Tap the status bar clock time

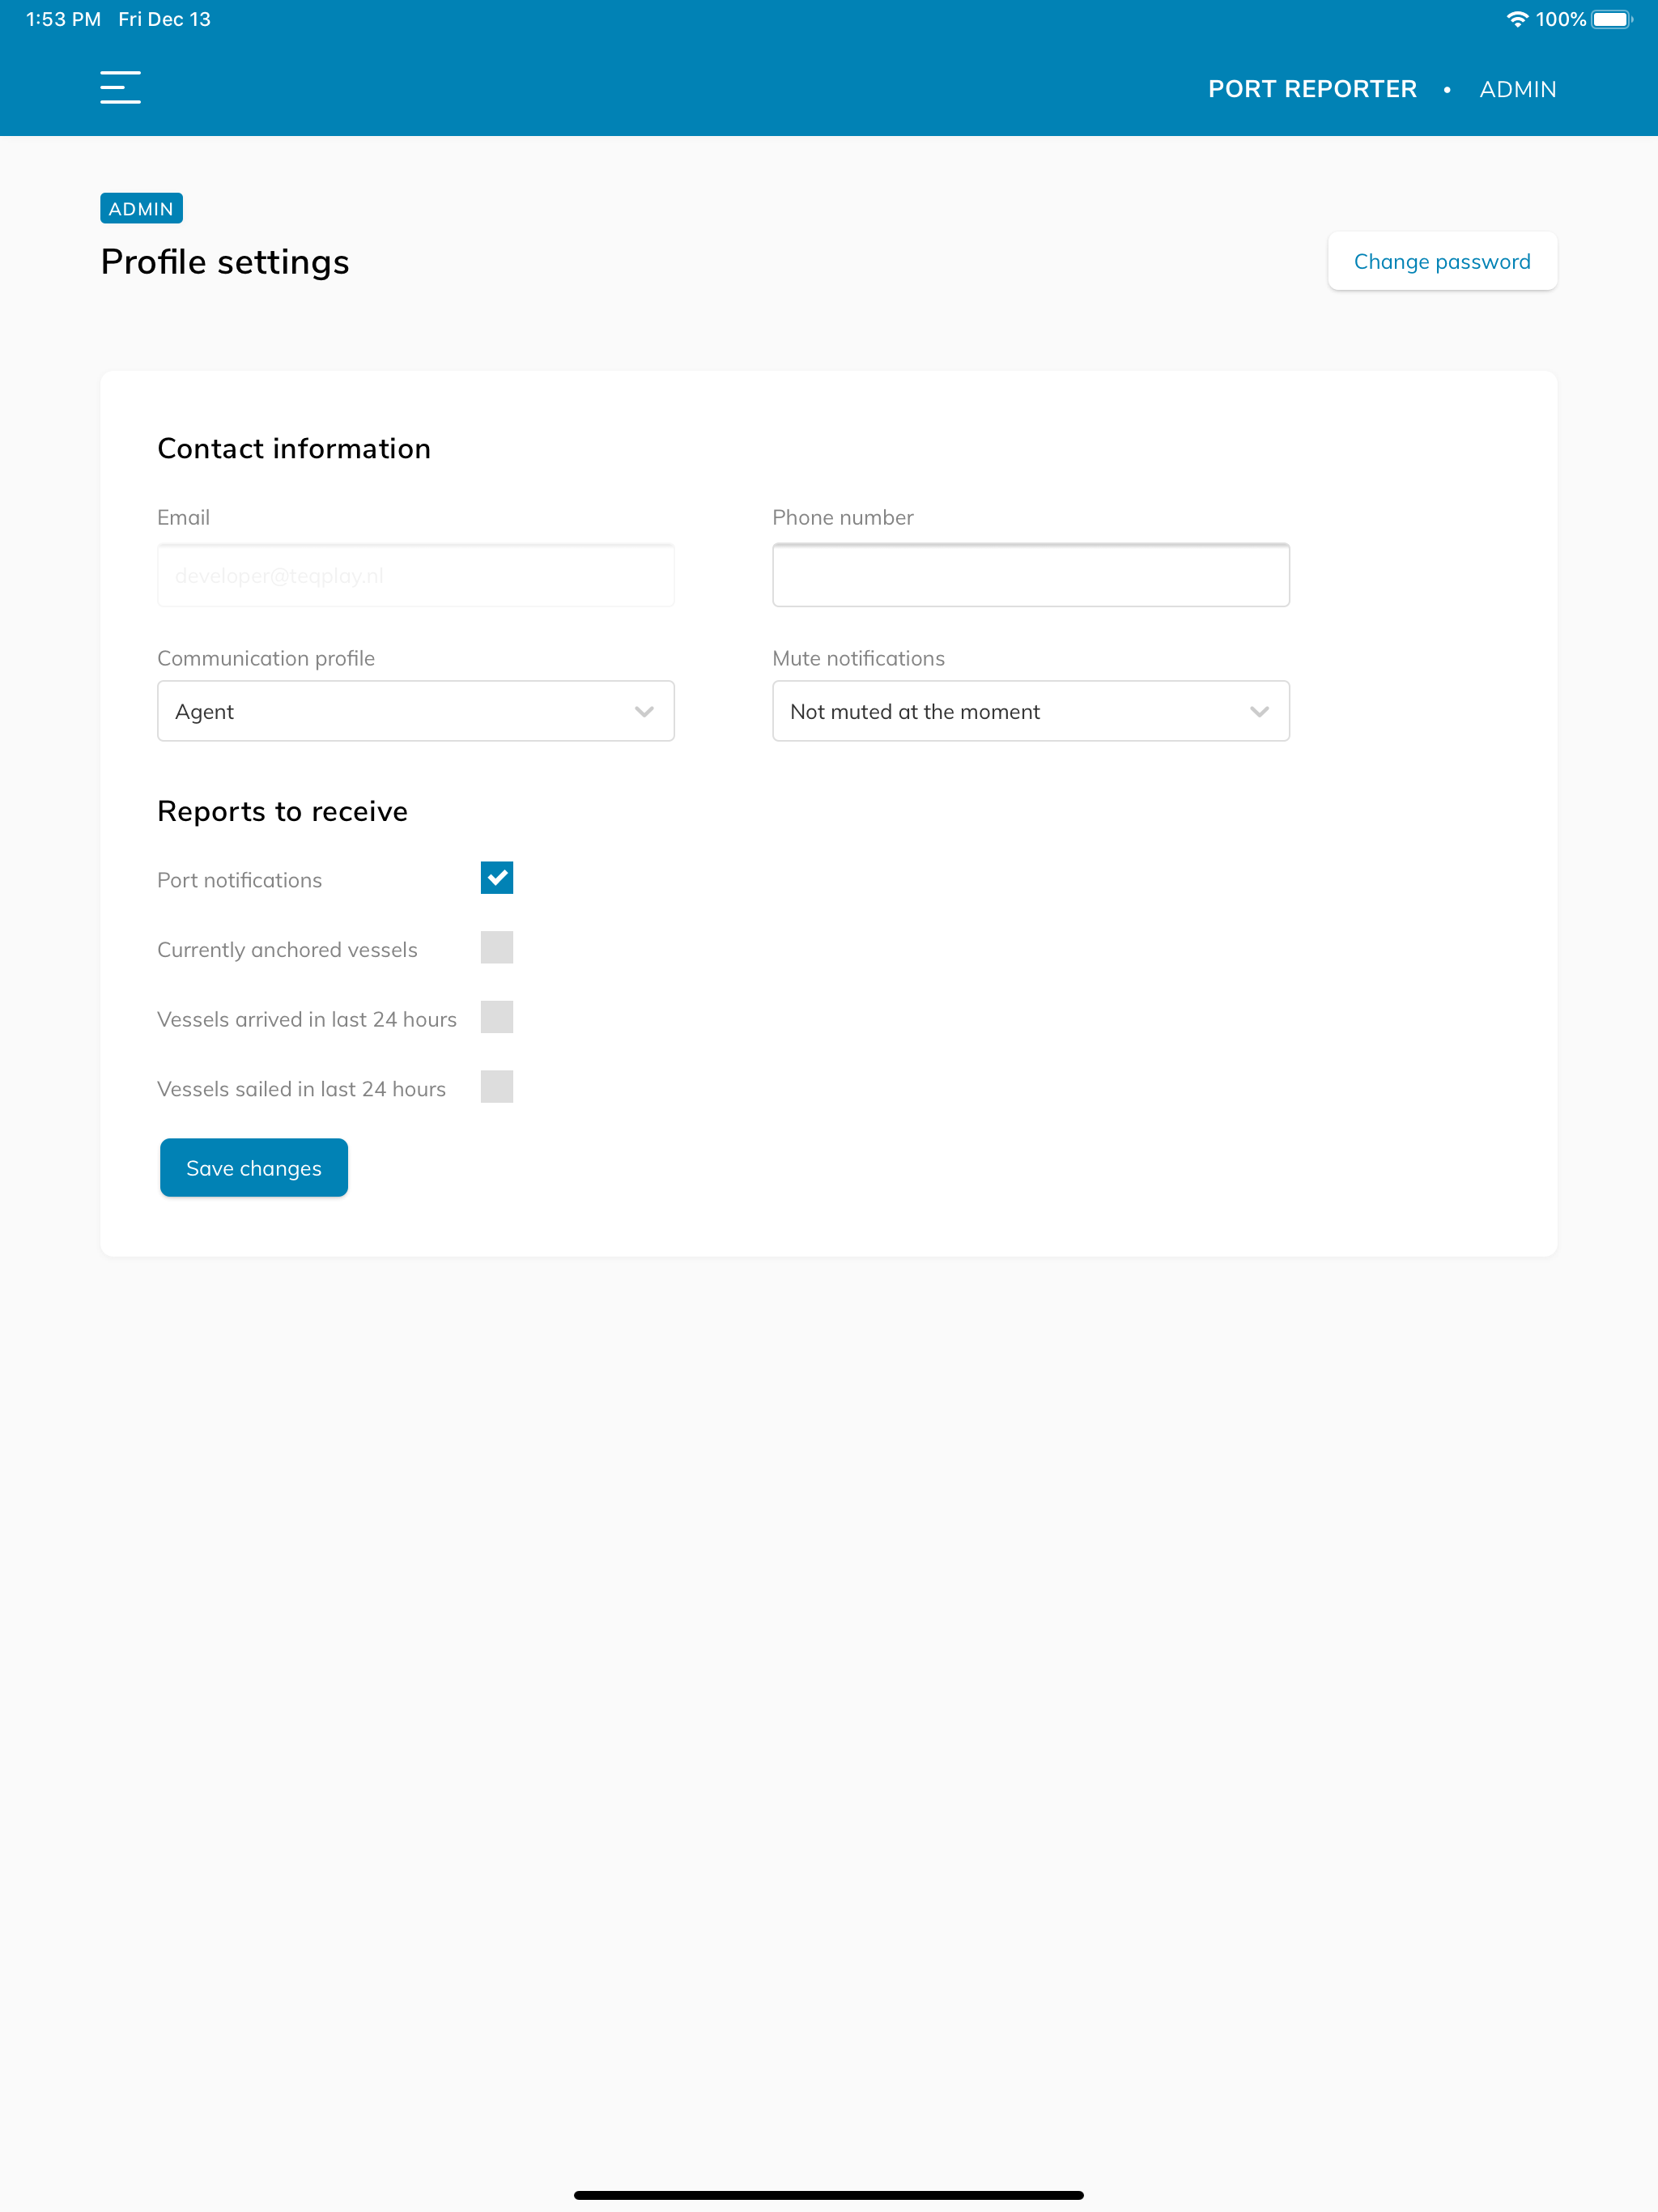point(63,19)
